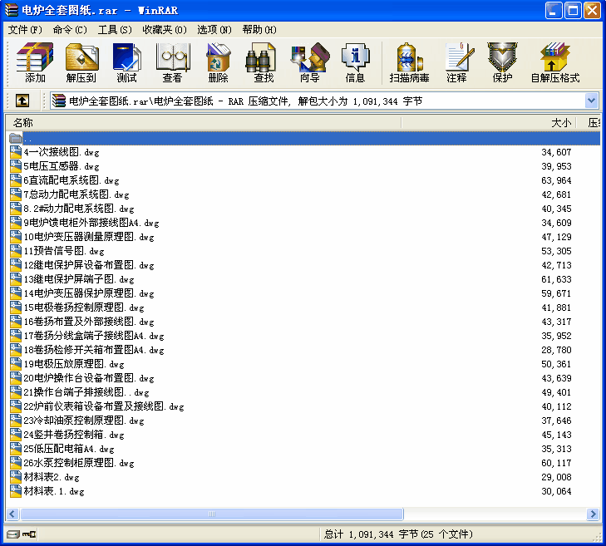The image size is (606, 546).
Task: Select file 17卷扬分线盒端子接线图A4.dwg
Action: coord(94,336)
